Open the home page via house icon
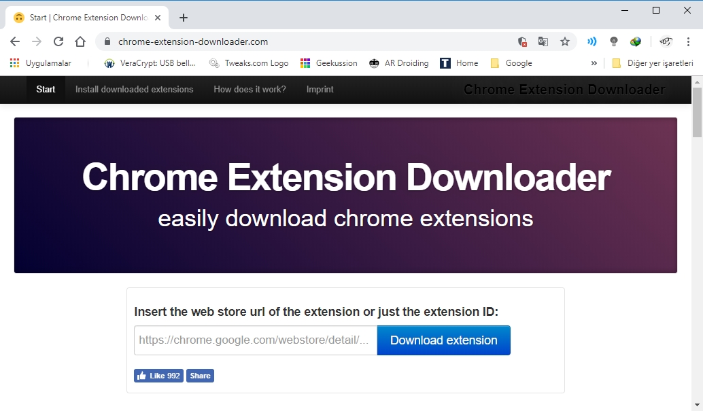This screenshot has height=411, width=703. point(80,41)
